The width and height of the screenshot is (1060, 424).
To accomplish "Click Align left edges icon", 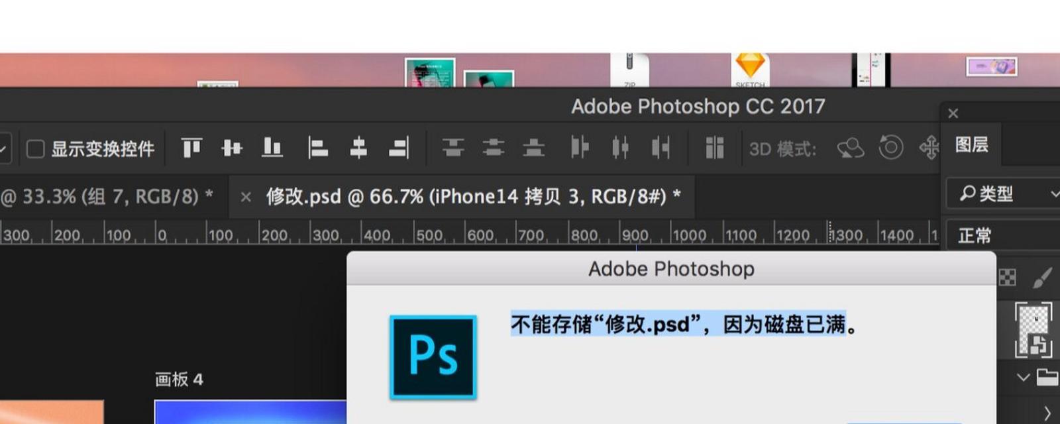I will (317, 147).
